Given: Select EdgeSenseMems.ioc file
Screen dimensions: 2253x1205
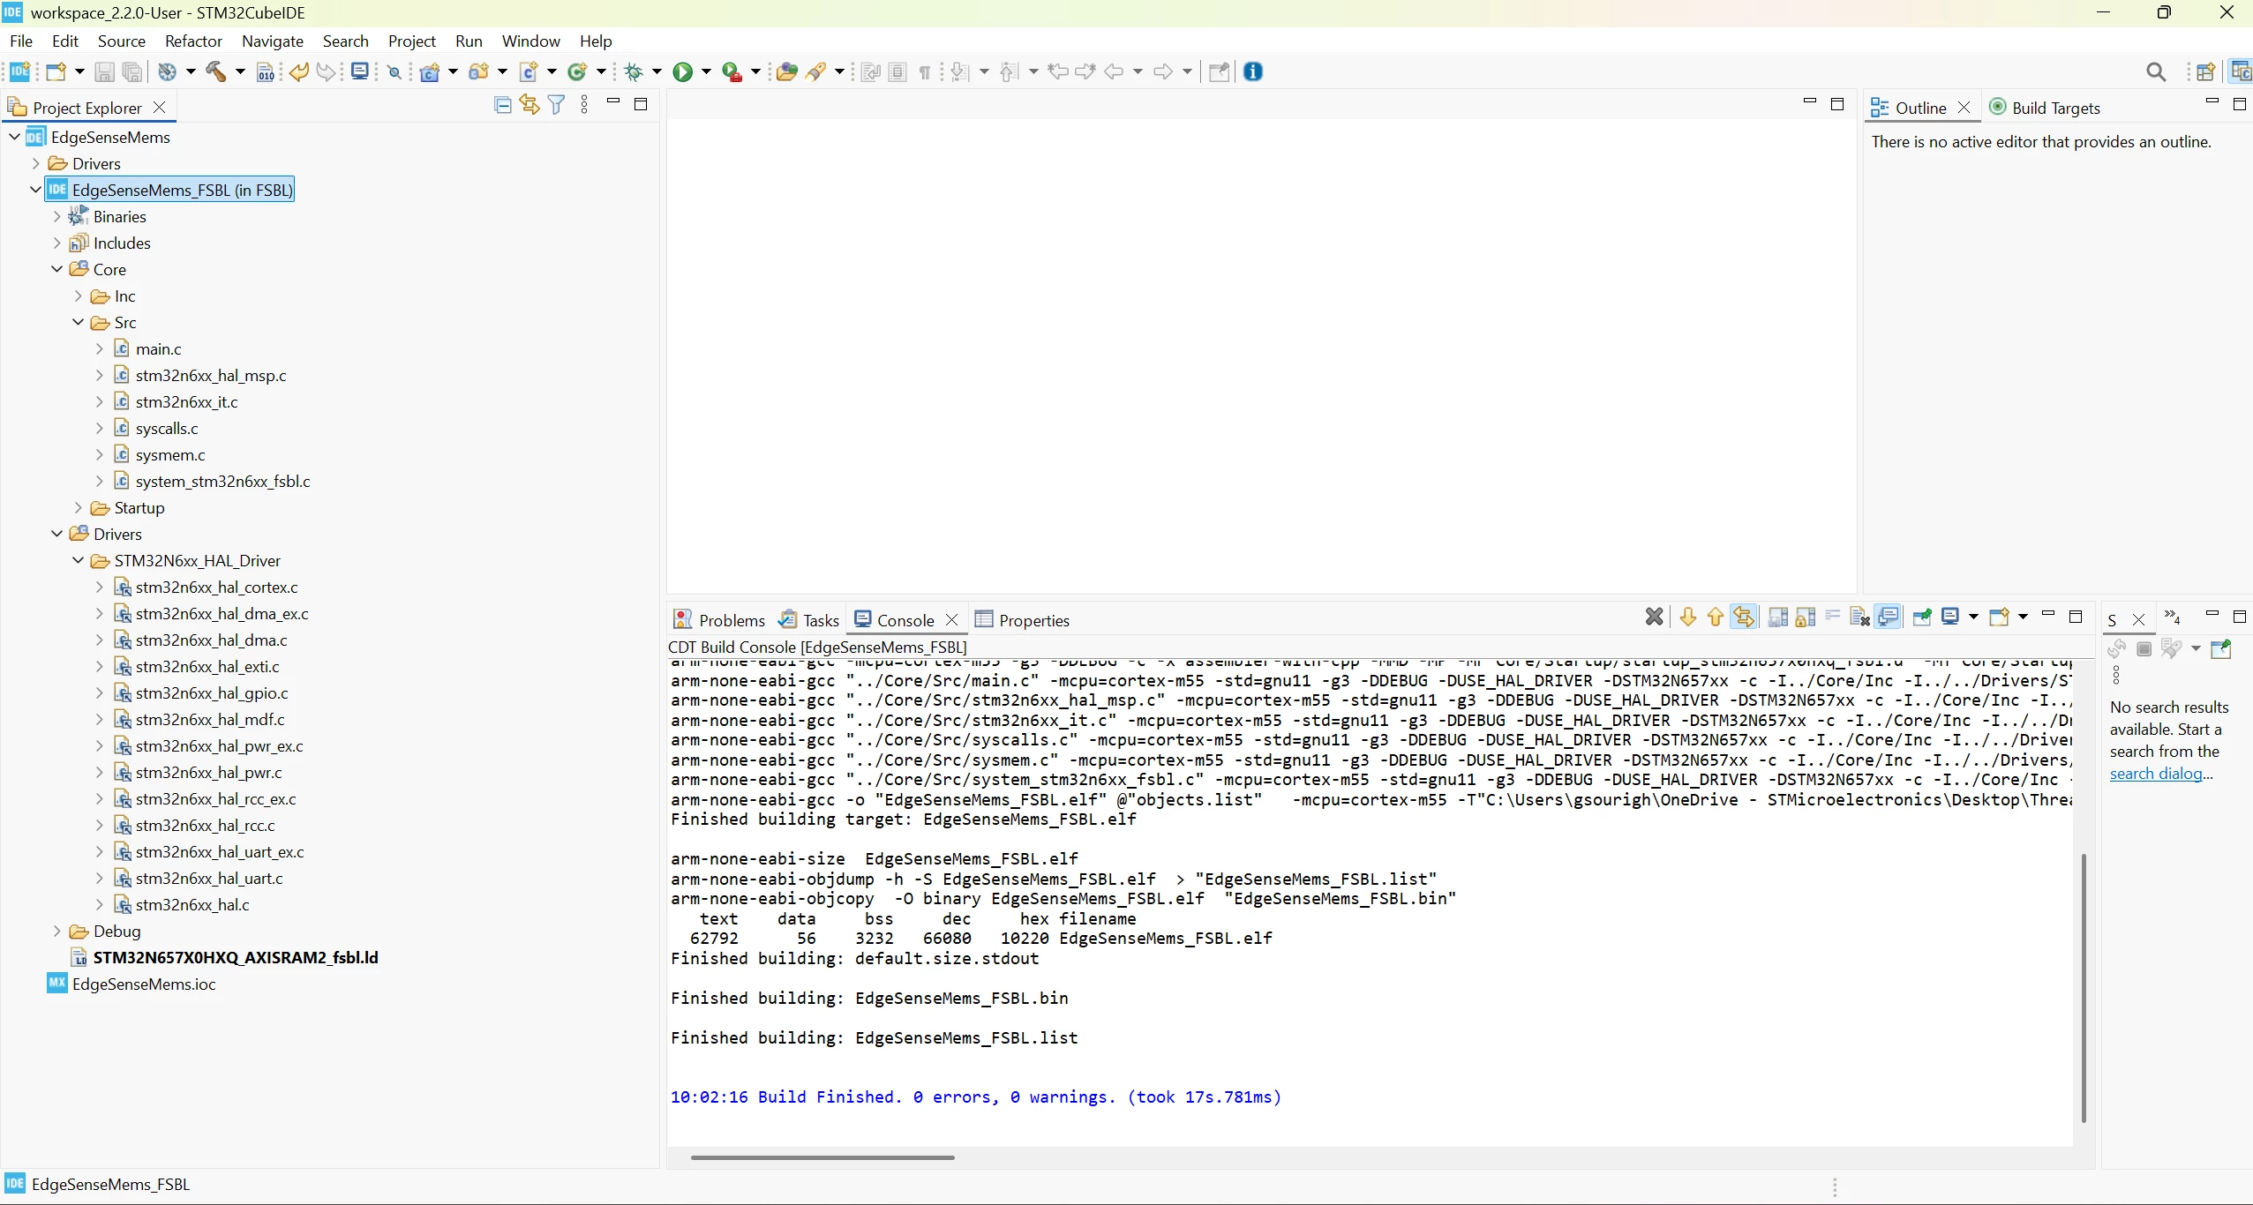Looking at the screenshot, I should pos(144,984).
